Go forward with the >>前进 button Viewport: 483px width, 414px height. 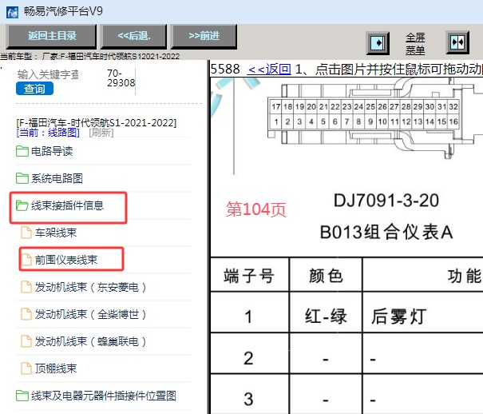(204, 37)
